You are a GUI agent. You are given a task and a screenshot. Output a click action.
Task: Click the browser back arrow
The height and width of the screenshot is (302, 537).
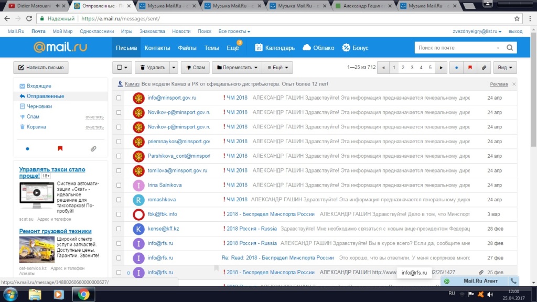[7, 18]
